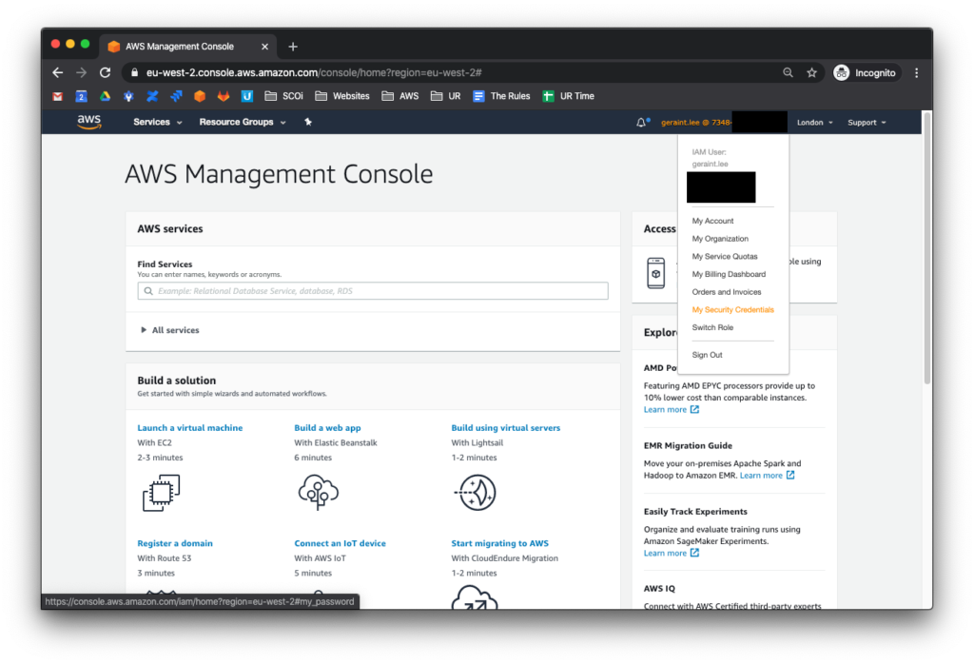
Task: Open the Connect an IoT device link
Action: click(340, 543)
